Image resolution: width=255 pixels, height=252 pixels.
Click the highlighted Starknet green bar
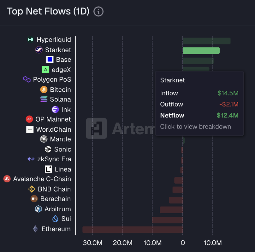[201, 50]
